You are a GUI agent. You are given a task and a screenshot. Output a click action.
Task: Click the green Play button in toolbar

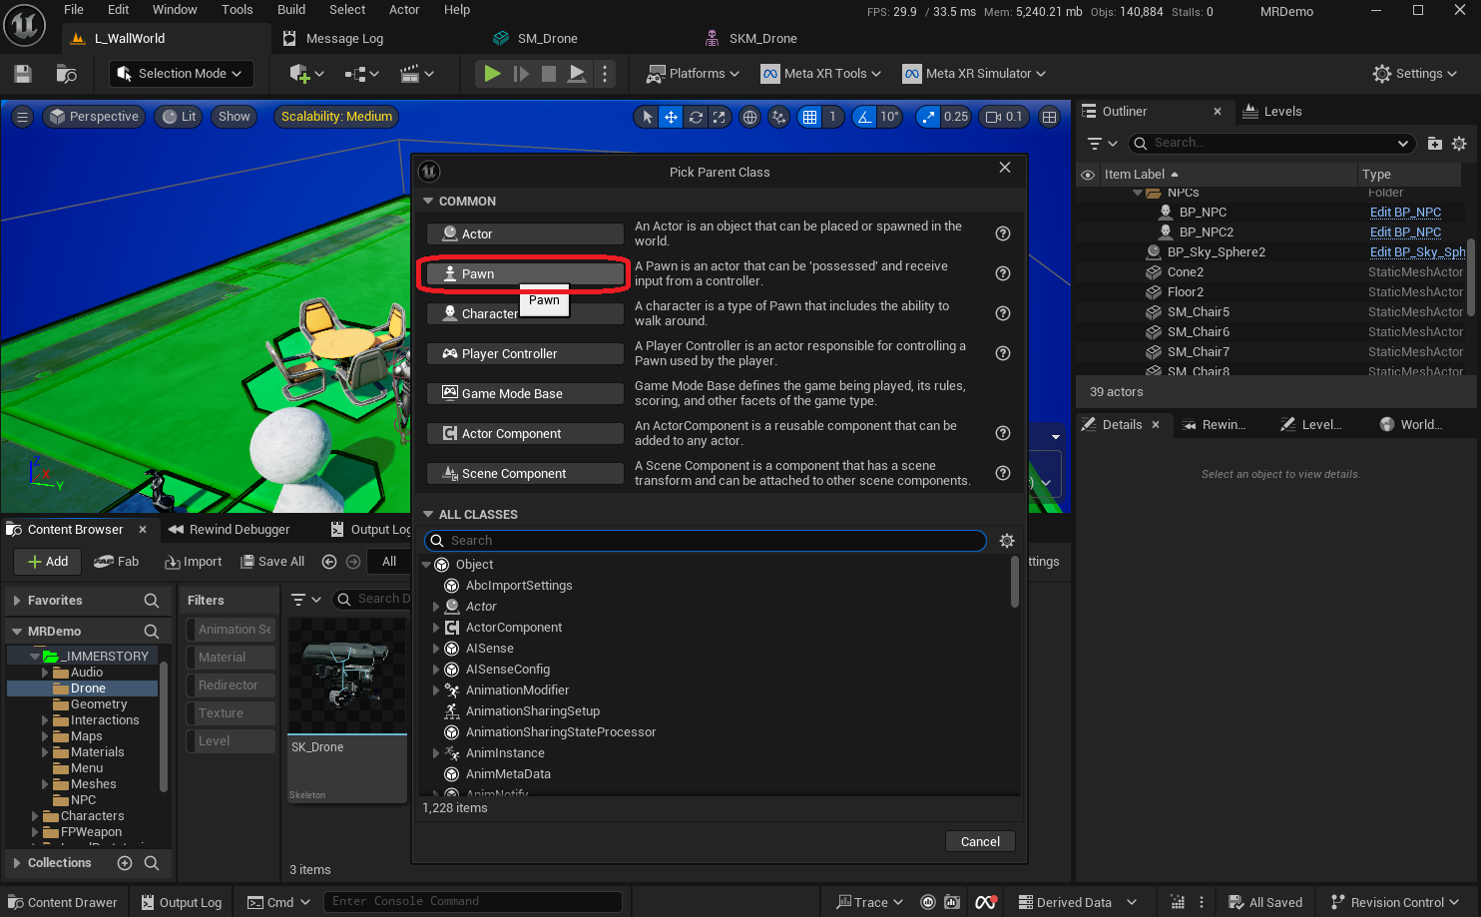click(x=492, y=74)
